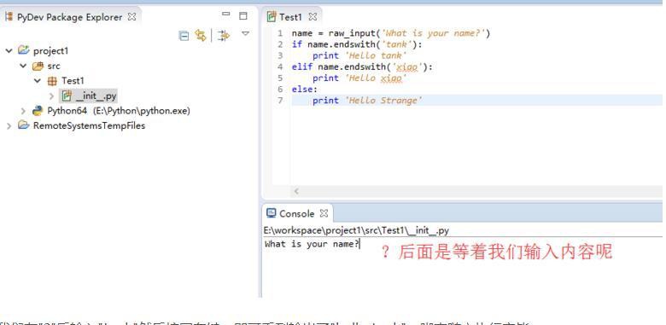The width and height of the screenshot is (666, 325).
Task: Minimize the PyDev Package Explorer panel
Action: 226,14
